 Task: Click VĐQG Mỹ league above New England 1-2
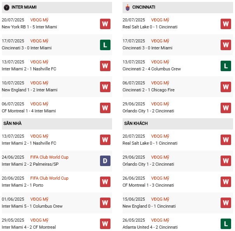click(x=40, y=83)
